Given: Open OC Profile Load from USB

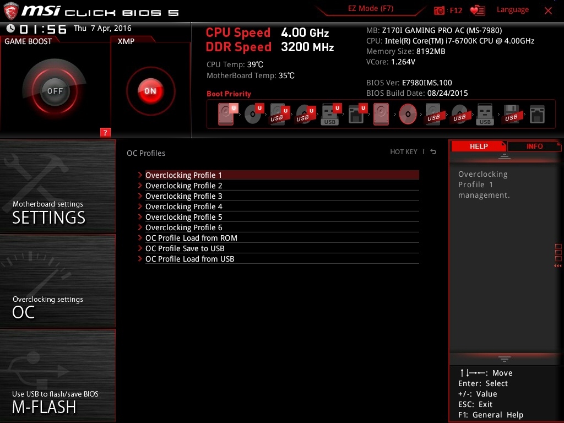Looking at the screenshot, I should pyautogui.click(x=282, y=259).
